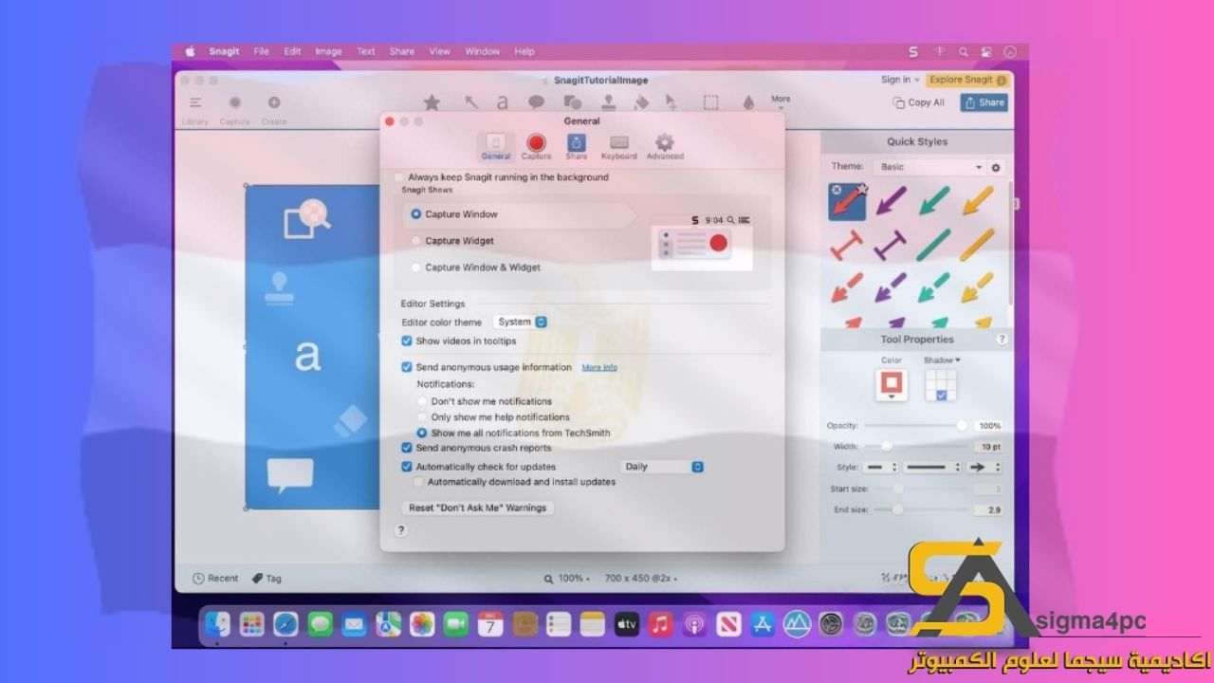
Task: Open Apple TV from the Dock
Action: click(626, 623)
